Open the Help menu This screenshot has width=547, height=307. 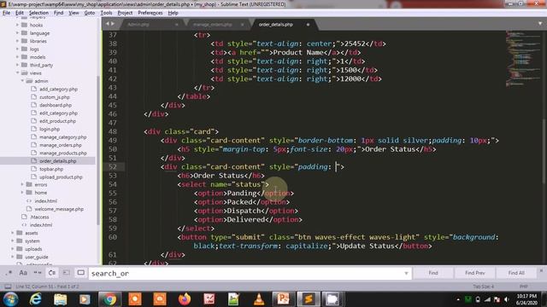[173, 13]
